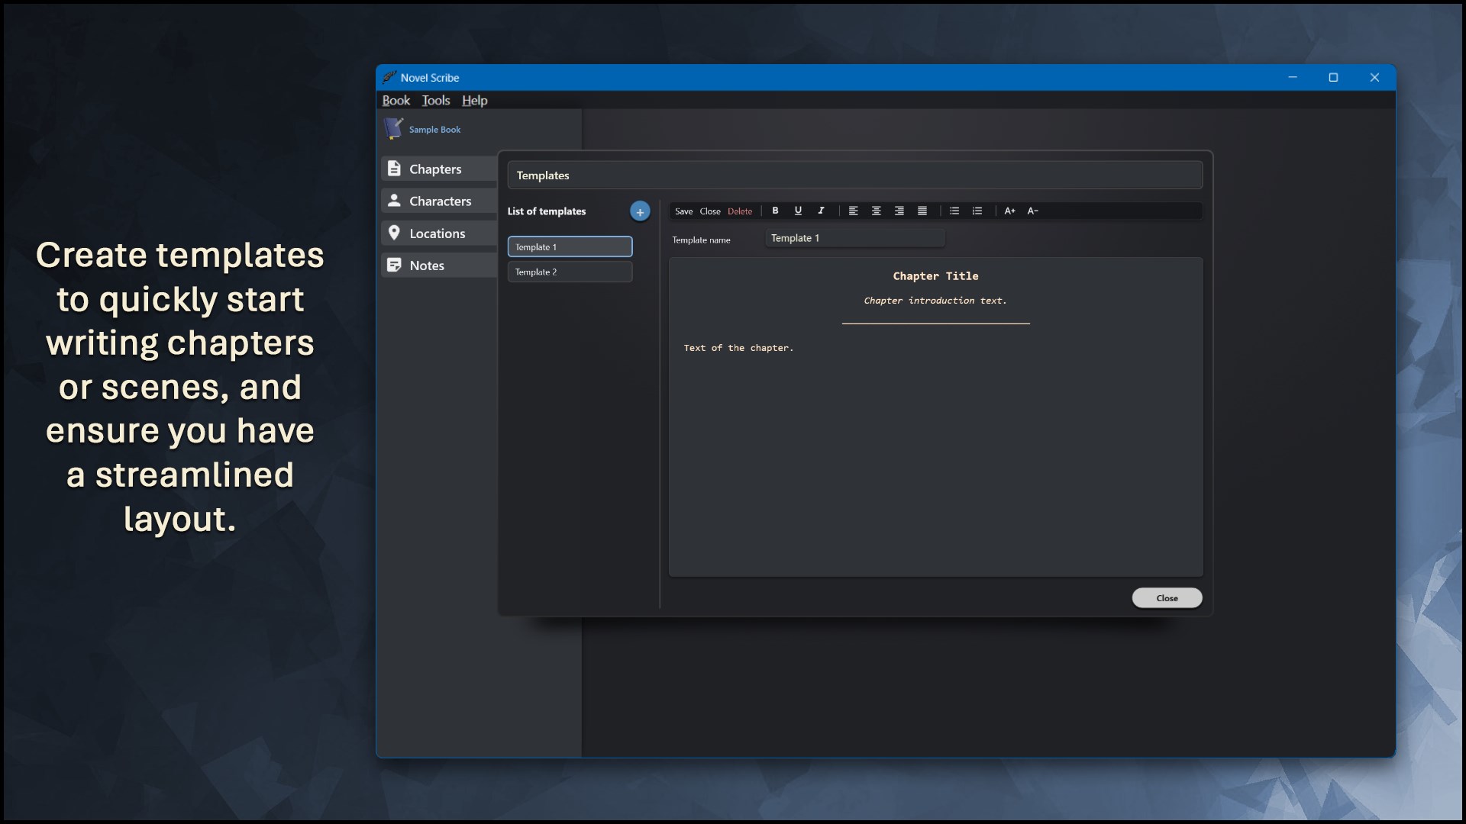
Task: Open the Book menu
Action: tap(396, 100)
